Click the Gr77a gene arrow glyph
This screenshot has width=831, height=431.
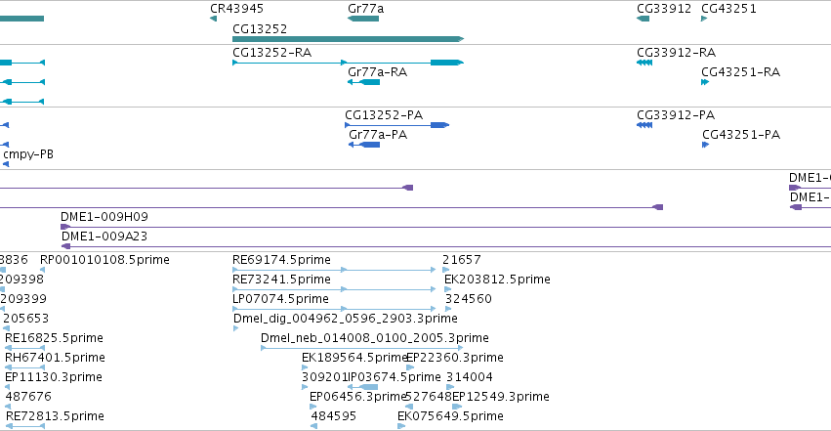pos(363,19)
